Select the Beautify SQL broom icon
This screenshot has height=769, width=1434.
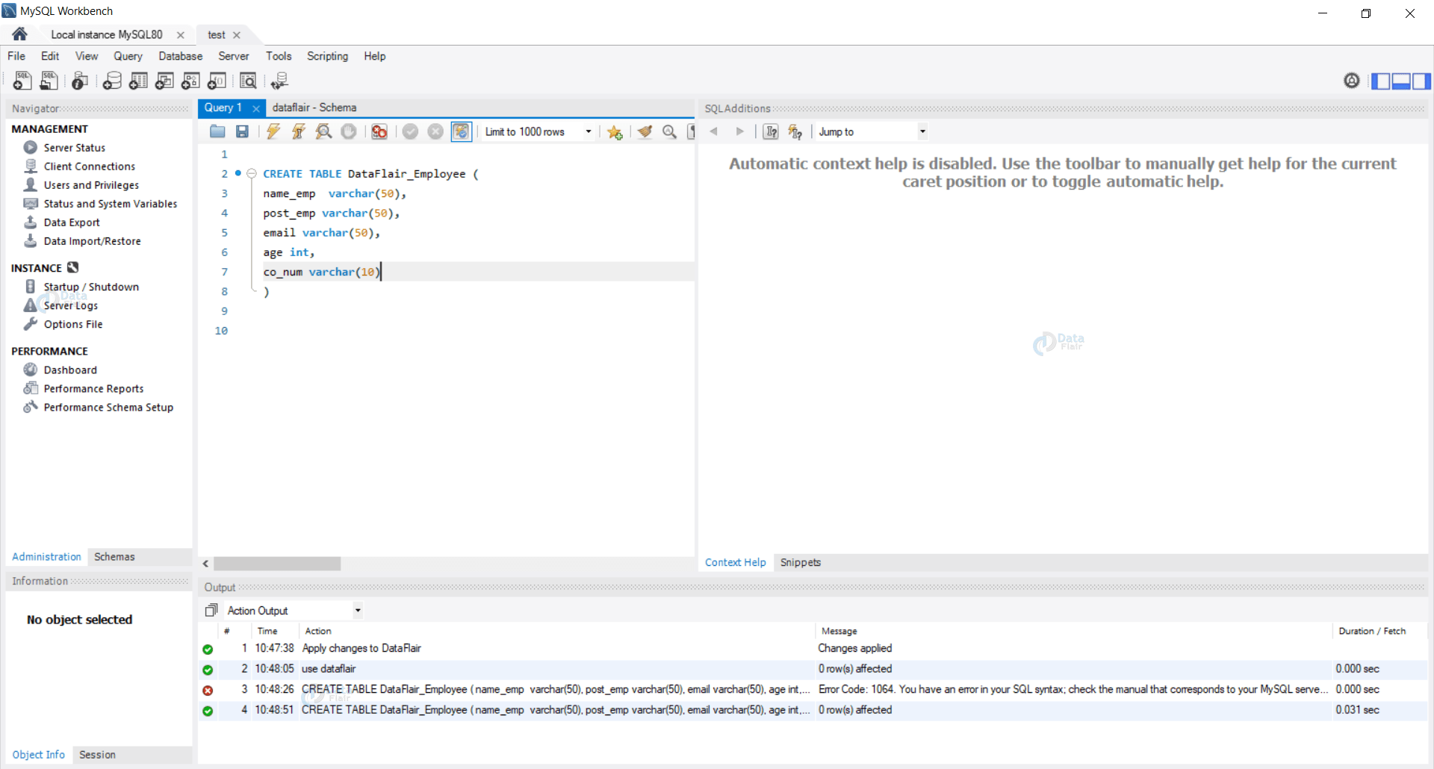pyautogui.click(x=645, y=131)
